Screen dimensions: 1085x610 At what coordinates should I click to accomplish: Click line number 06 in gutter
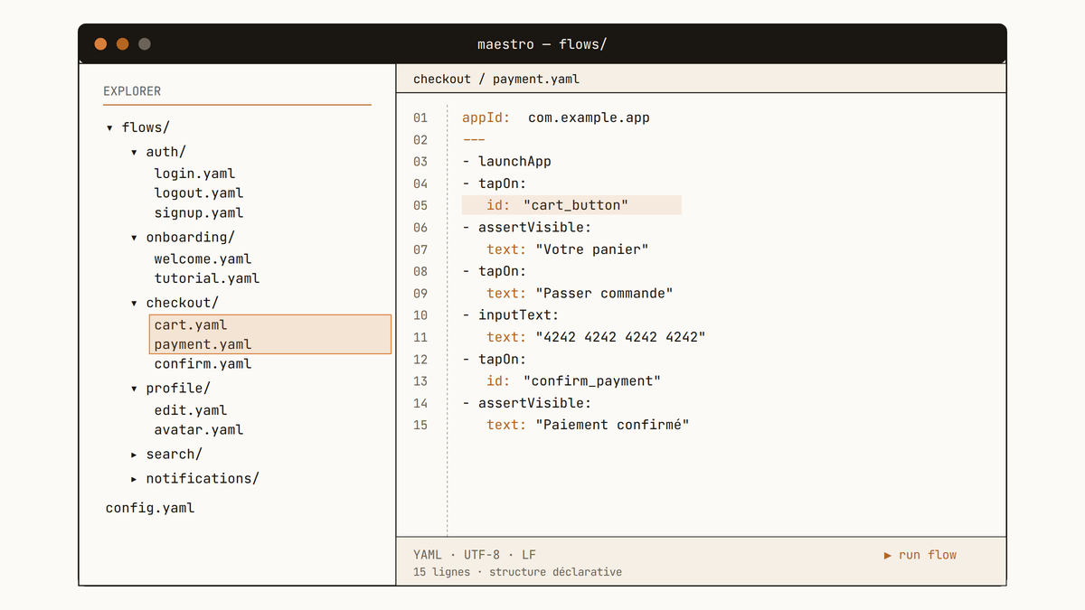pos(420,228)
